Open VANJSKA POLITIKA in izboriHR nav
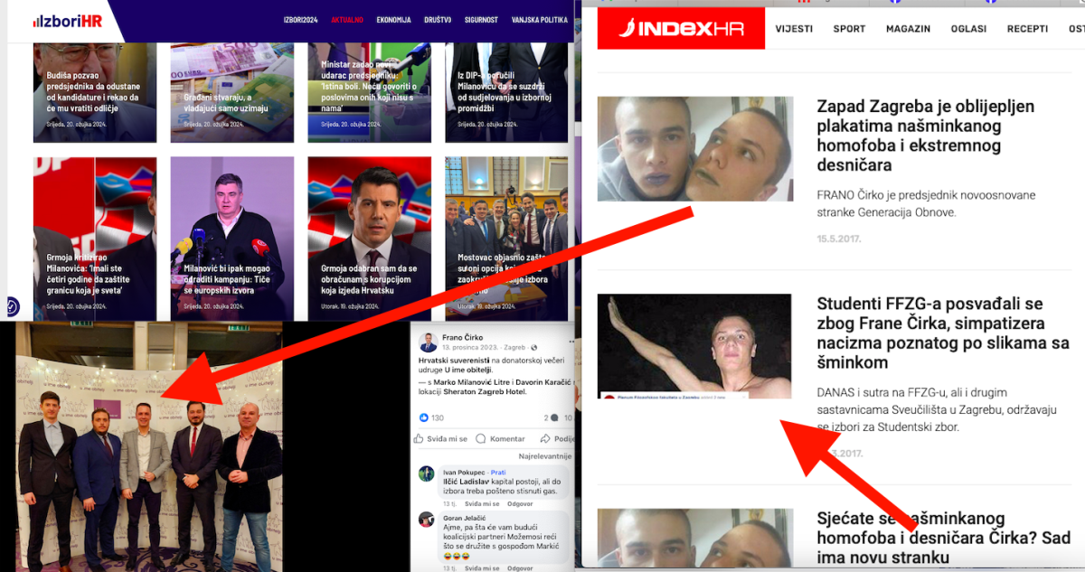Viewport: 1085px width, 572px height. (540, 20)
